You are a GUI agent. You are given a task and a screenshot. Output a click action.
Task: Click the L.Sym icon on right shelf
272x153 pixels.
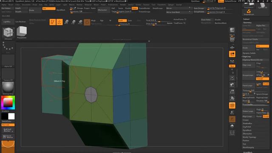232,61
